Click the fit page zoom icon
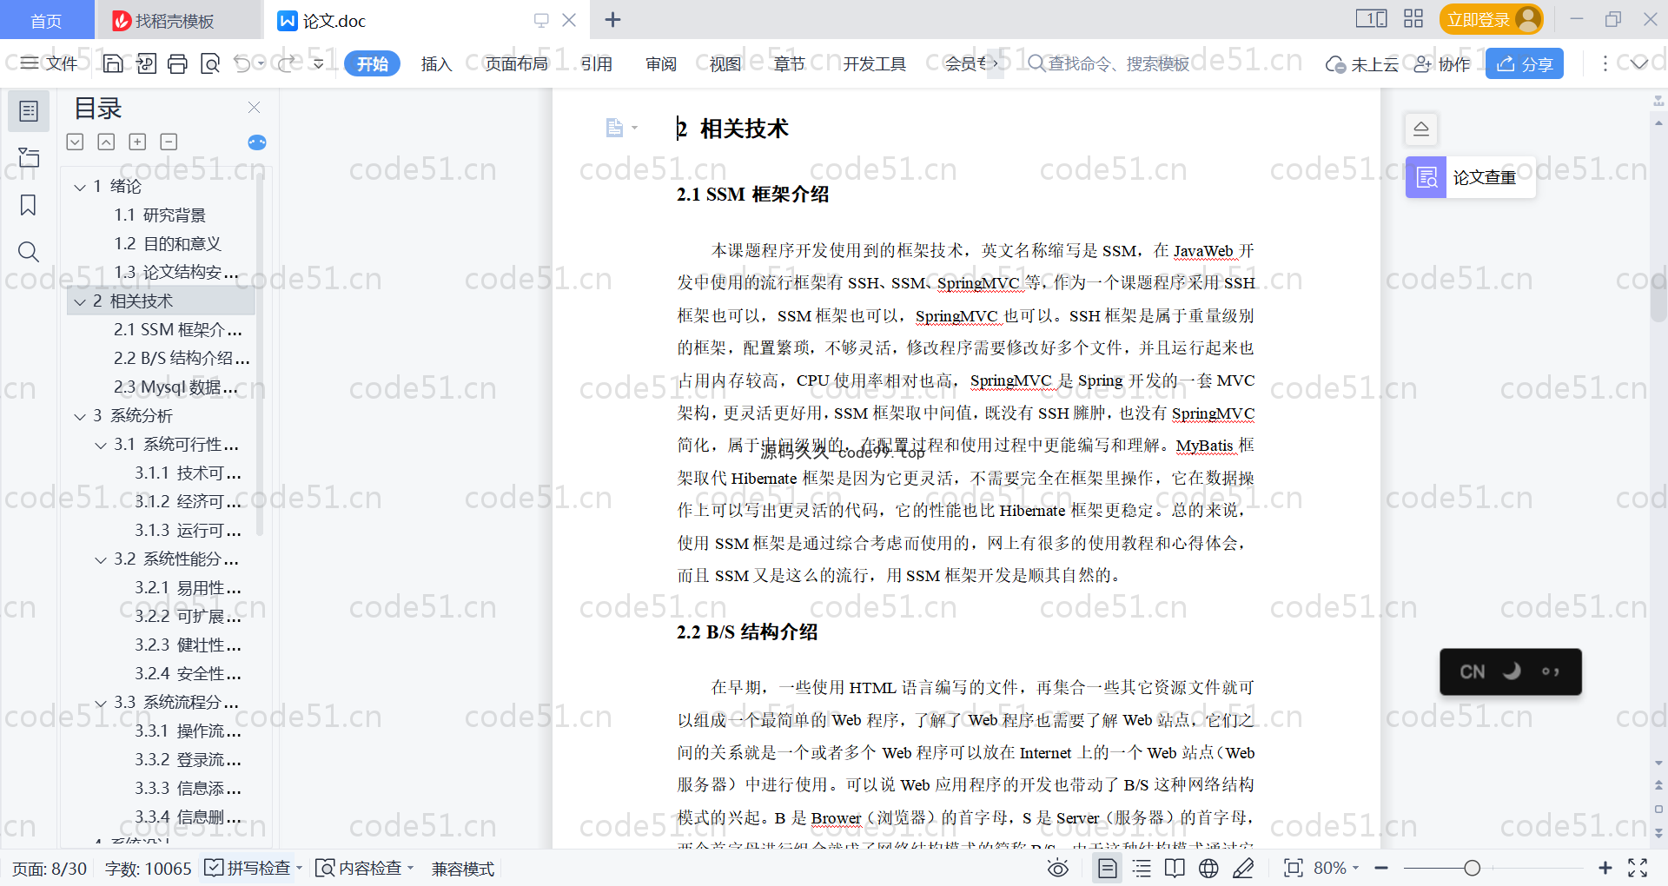 [1294, 868]
